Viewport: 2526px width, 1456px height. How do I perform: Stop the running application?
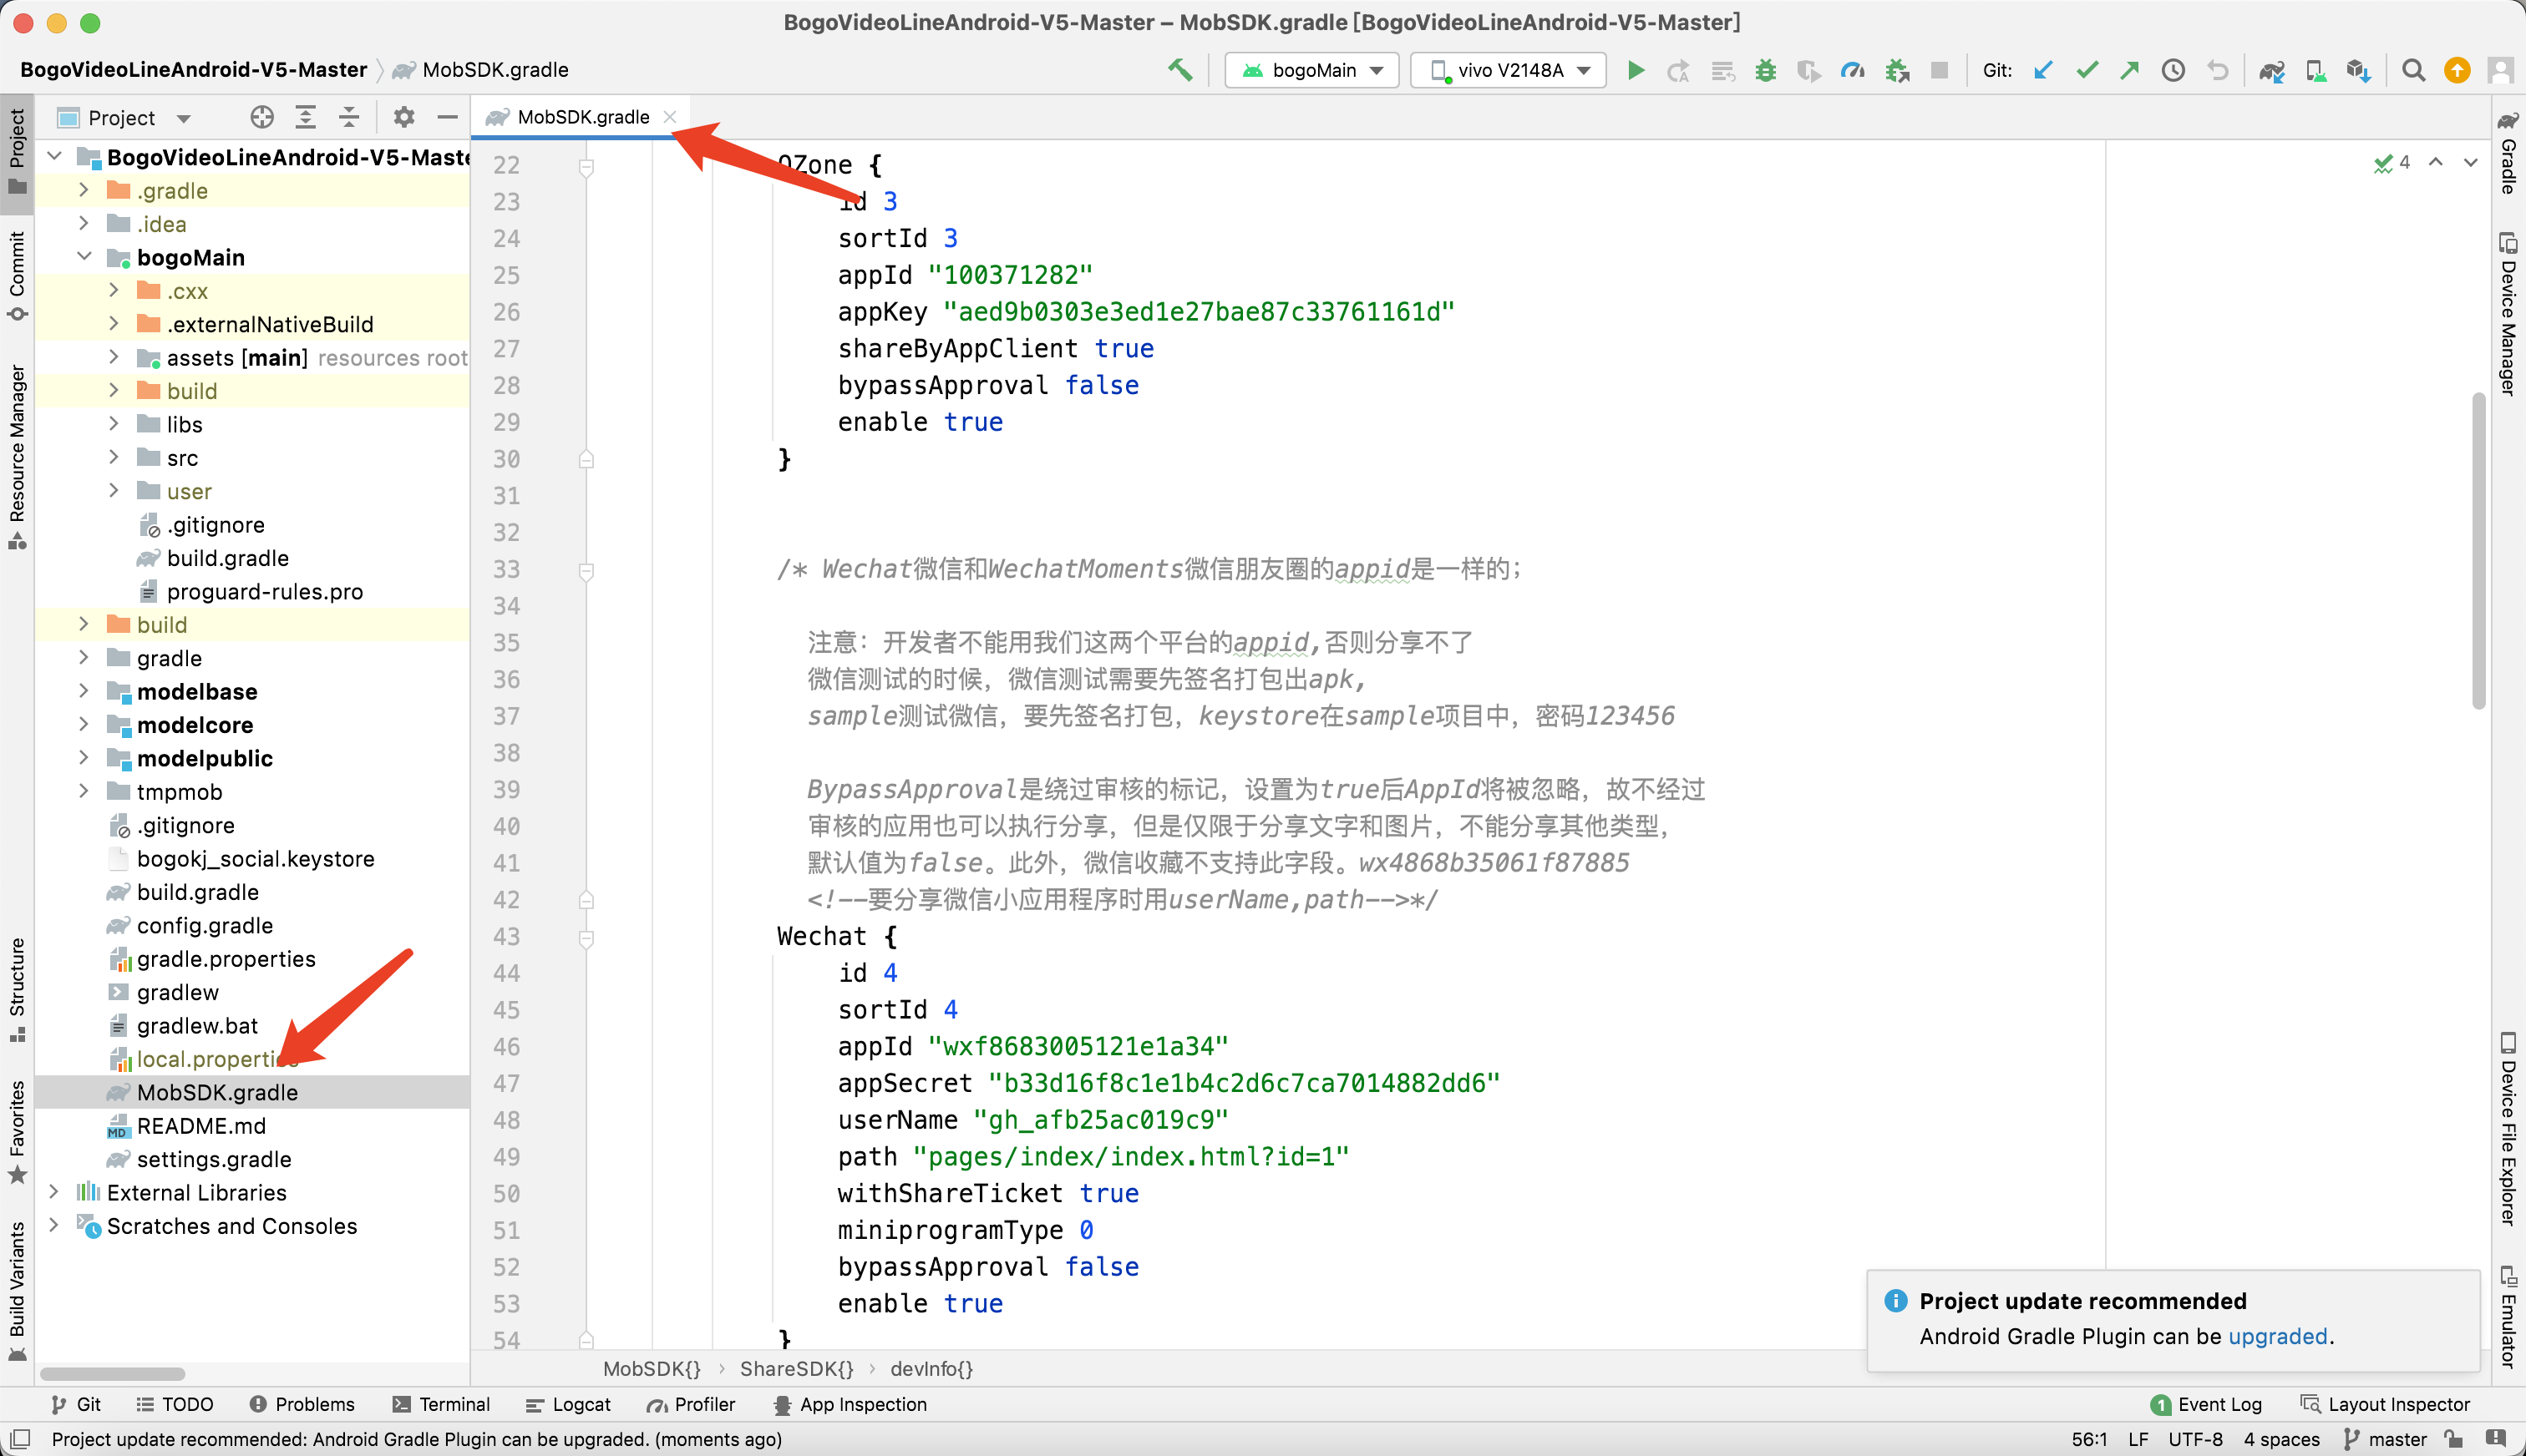tap(1940, 70)
